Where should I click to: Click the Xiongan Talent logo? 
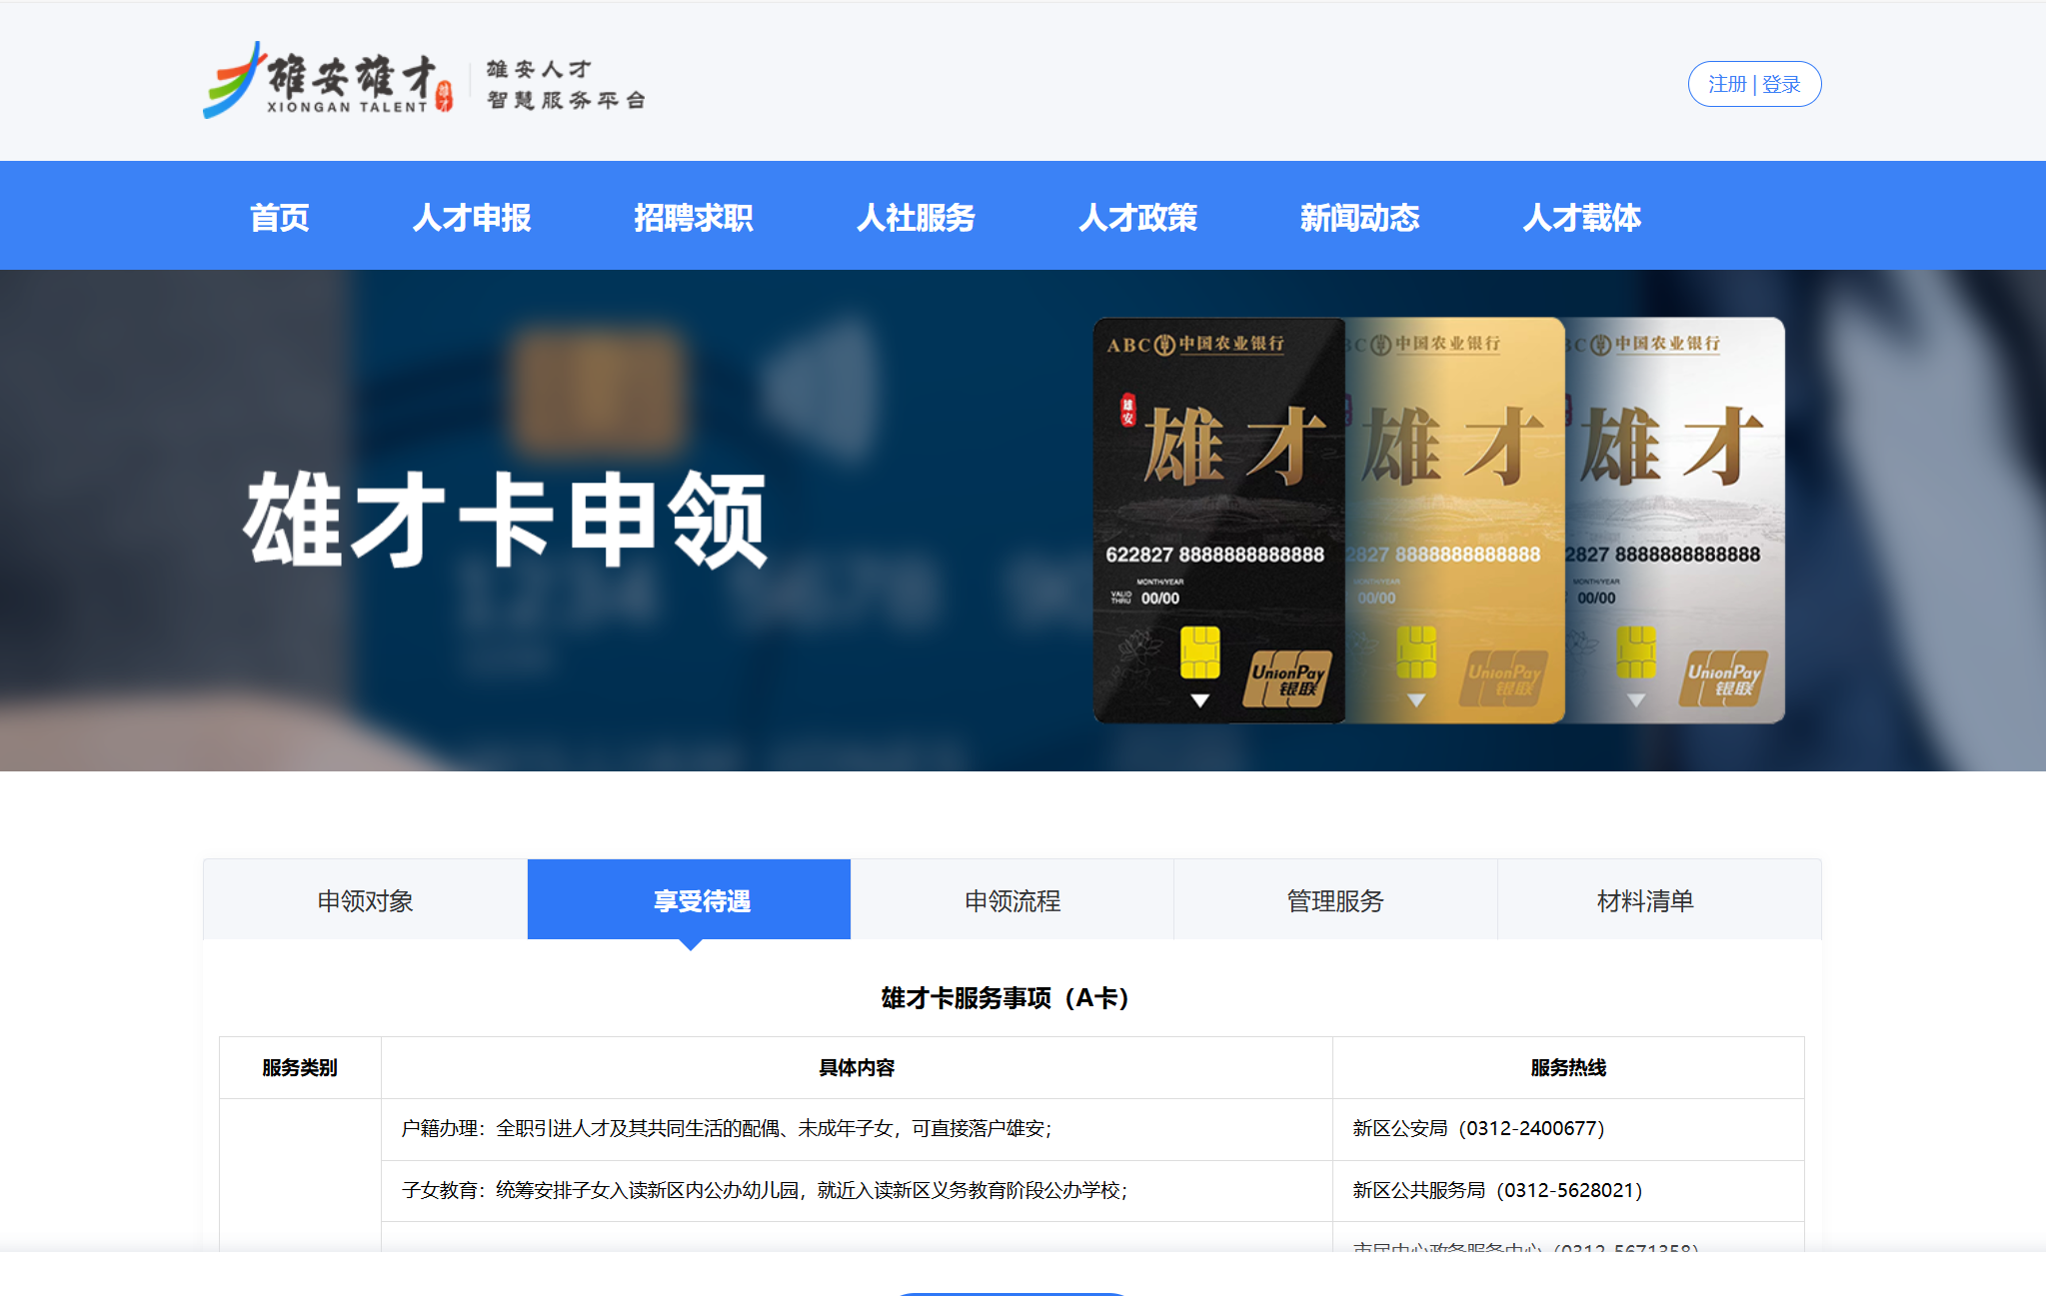tap(328, 82)
